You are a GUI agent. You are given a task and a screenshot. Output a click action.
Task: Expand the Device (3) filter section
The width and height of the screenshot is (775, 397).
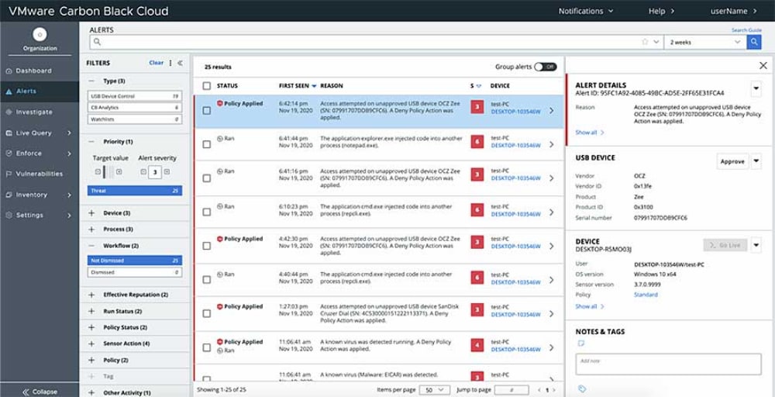tap(91, 213)
